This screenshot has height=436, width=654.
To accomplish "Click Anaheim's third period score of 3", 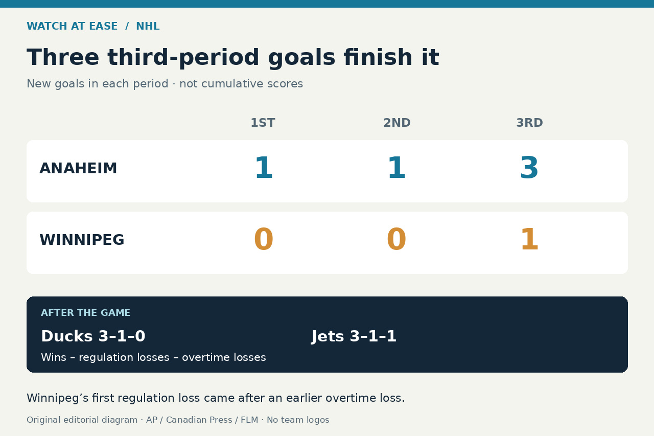I will coord(529,168).
